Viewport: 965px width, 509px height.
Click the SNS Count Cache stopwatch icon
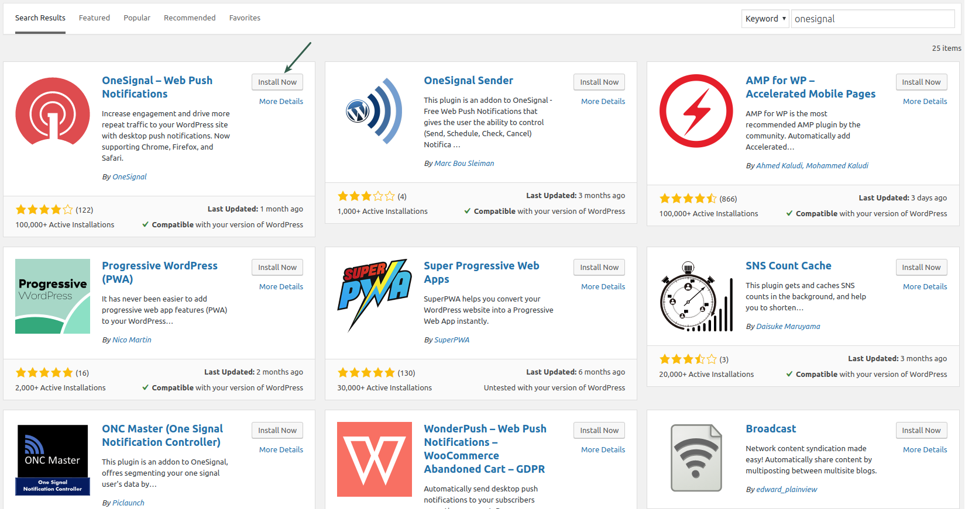(x=696, y=296)
